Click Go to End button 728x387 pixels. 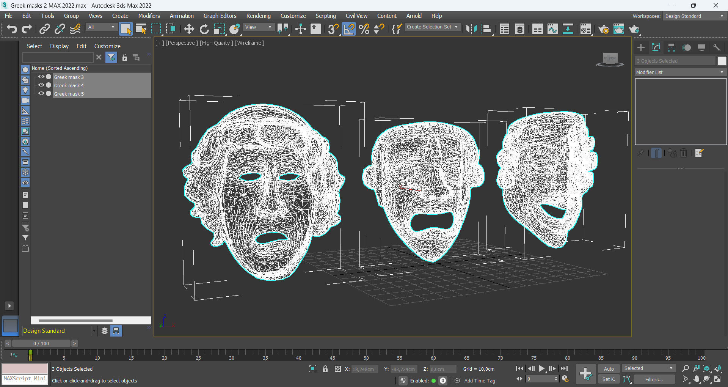[564, 368]
